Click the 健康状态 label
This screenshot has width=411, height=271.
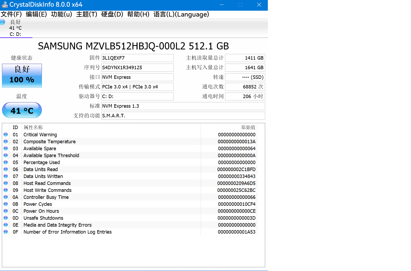22,58
